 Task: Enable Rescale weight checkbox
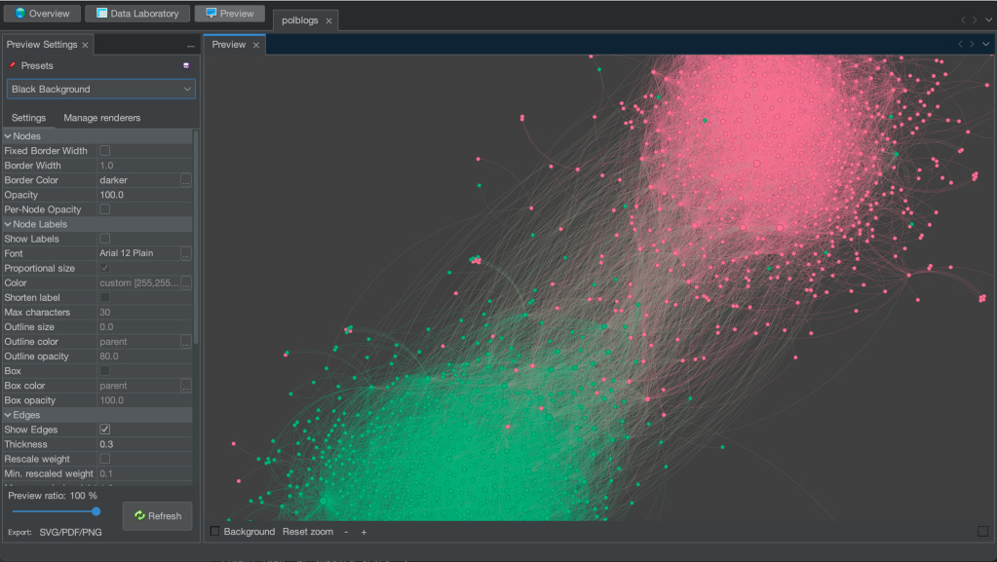pyautogui.click(x=105, y=459)
